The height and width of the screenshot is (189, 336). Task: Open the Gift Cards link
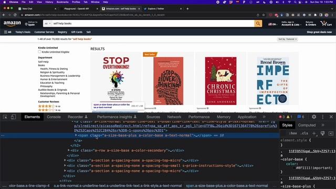pyautogui.click(x=77, y=32)
